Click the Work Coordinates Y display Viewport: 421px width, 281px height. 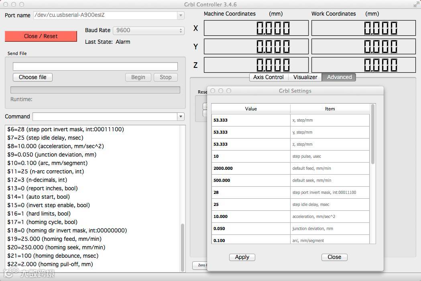click(x=364, y=47)
